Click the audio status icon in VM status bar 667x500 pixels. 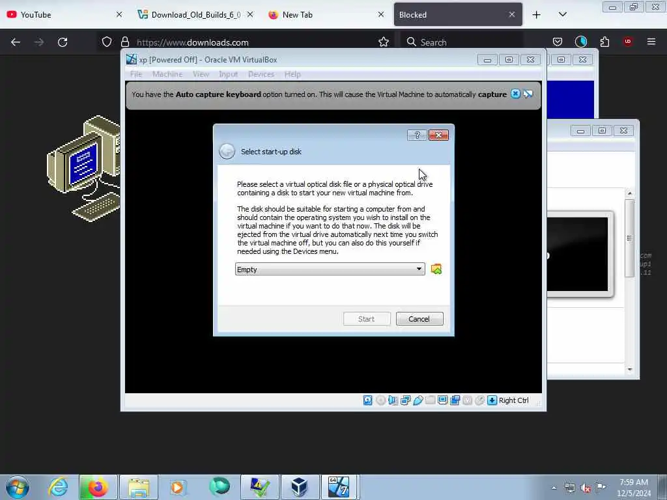(x=393, y=400)
